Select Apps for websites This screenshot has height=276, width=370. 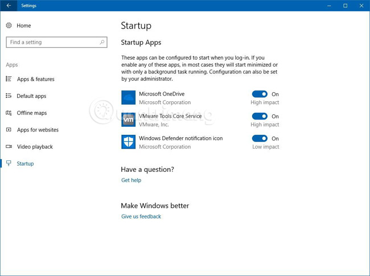click(x=38, y=130)
